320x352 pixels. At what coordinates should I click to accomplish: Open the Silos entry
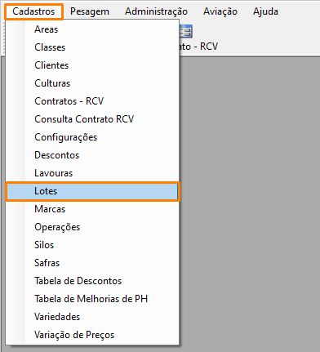(x=92, y=245)
